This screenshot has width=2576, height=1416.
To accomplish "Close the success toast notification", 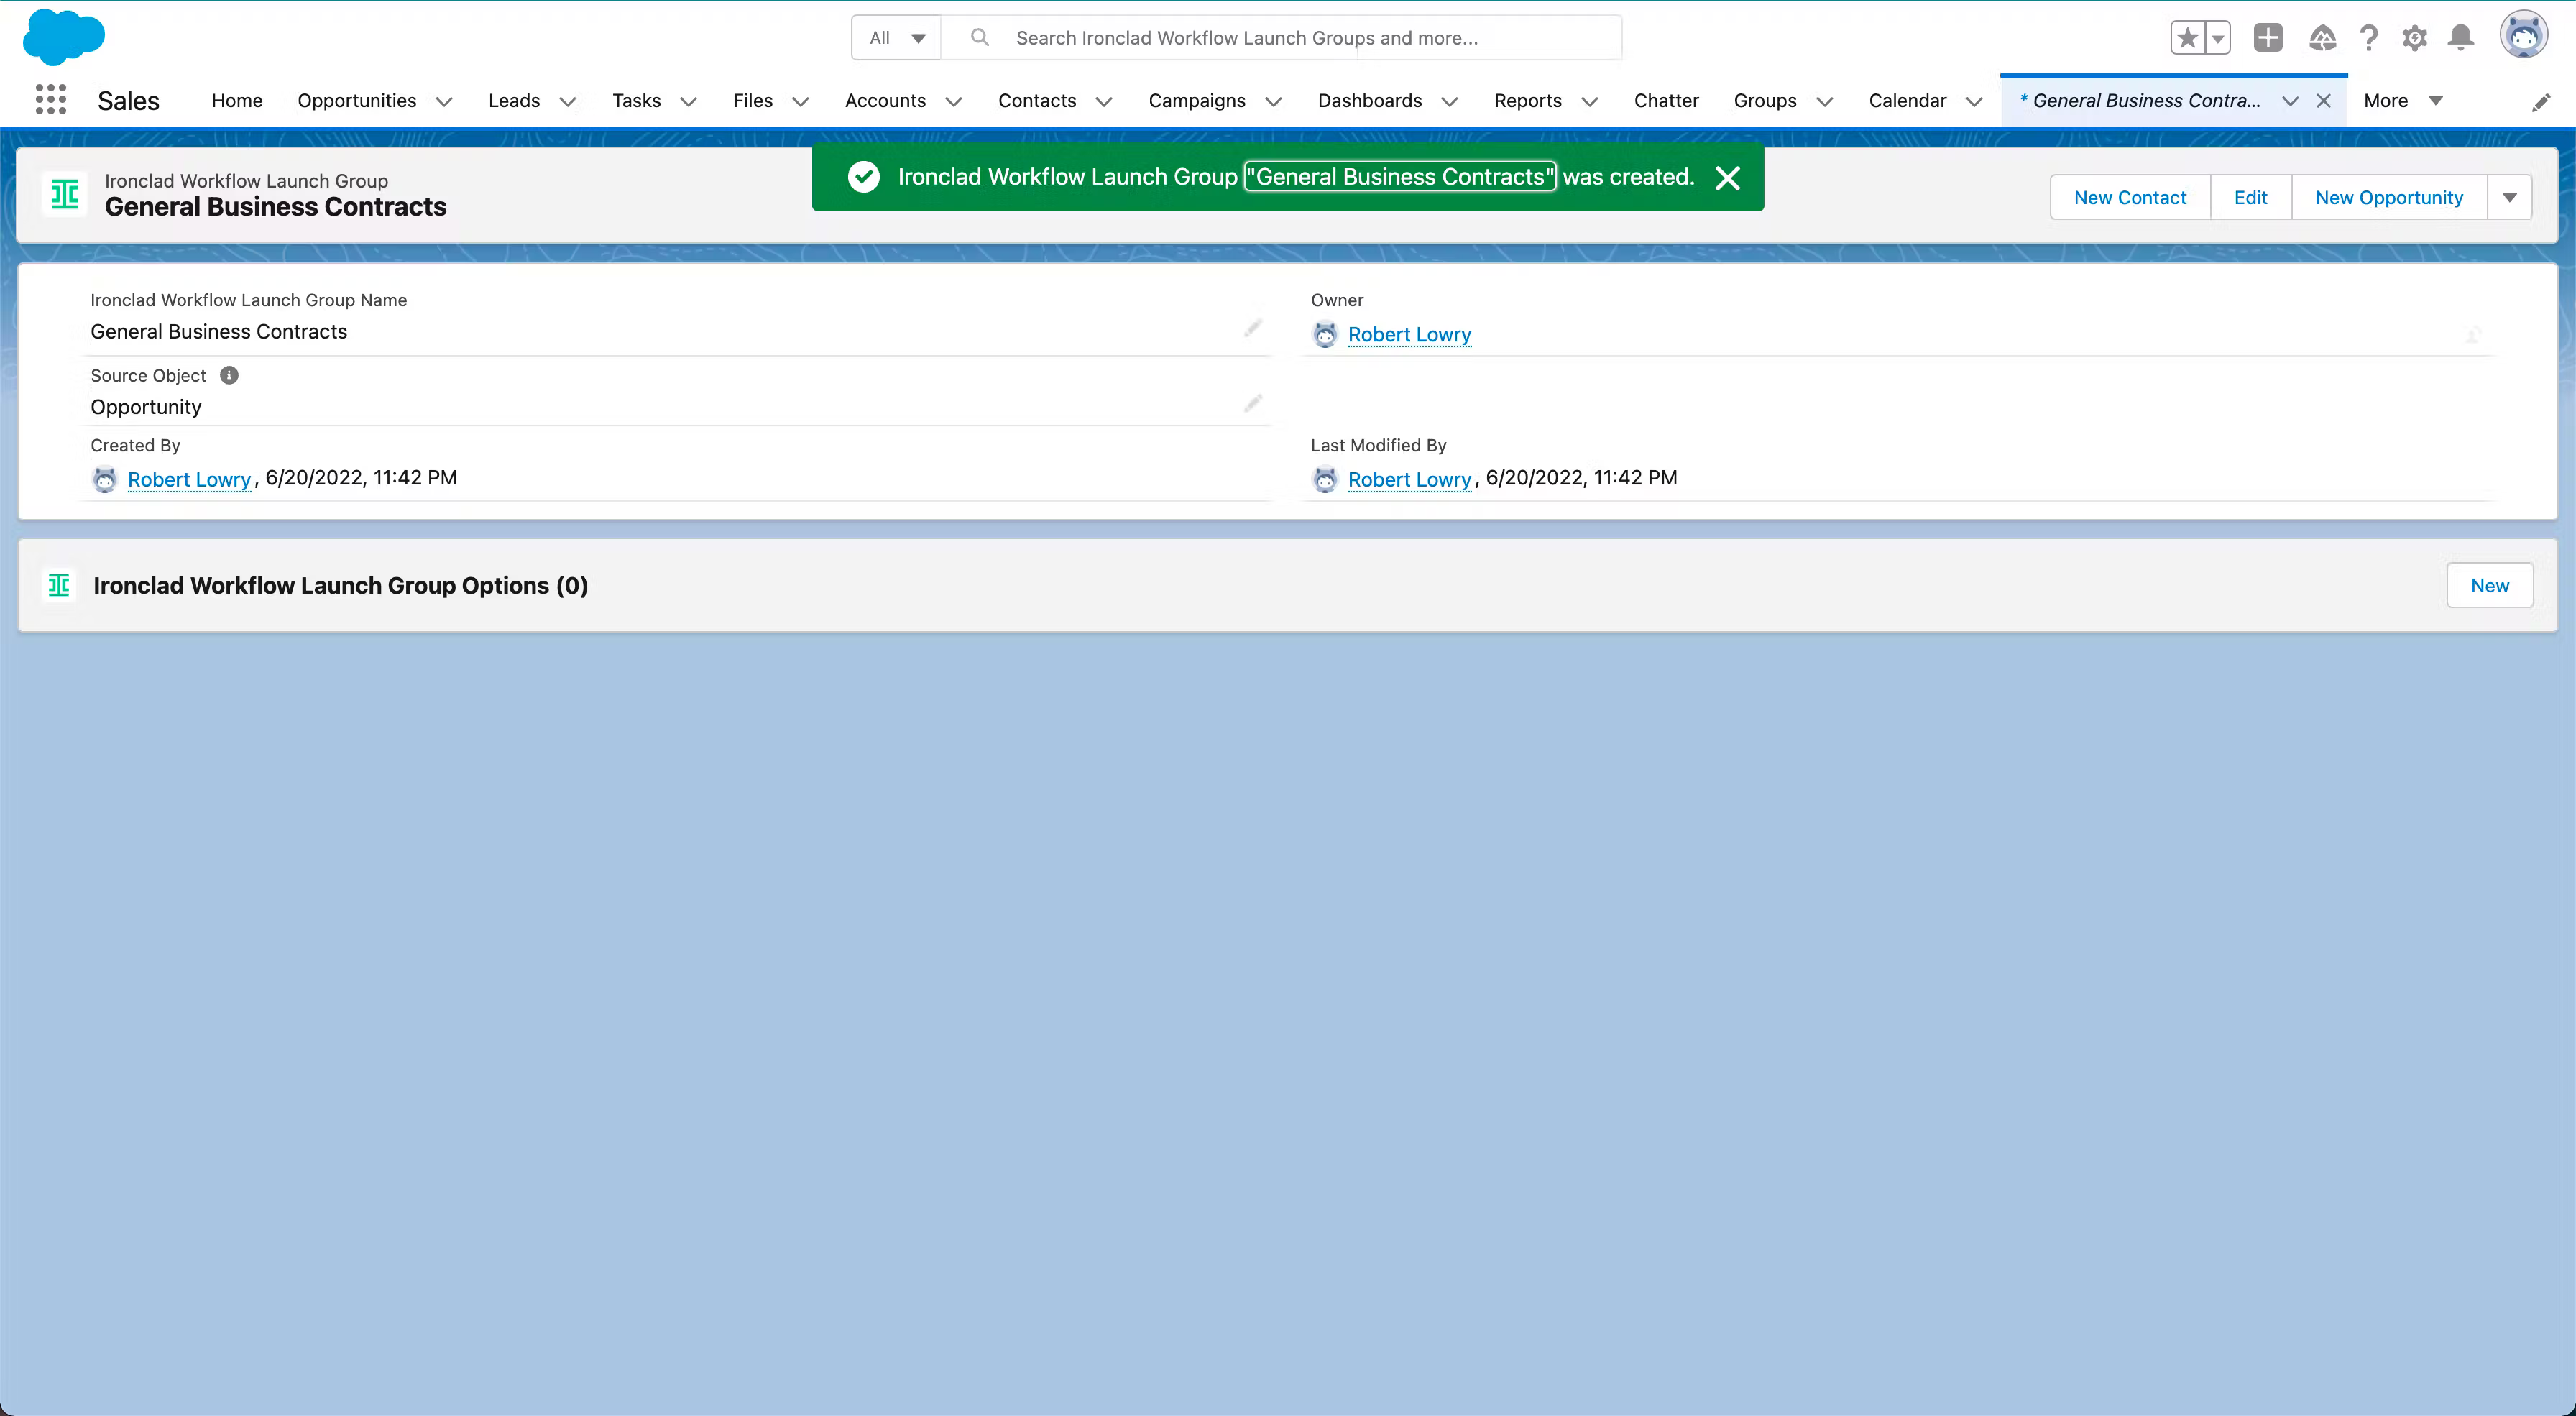I will tap(1728, 178).
